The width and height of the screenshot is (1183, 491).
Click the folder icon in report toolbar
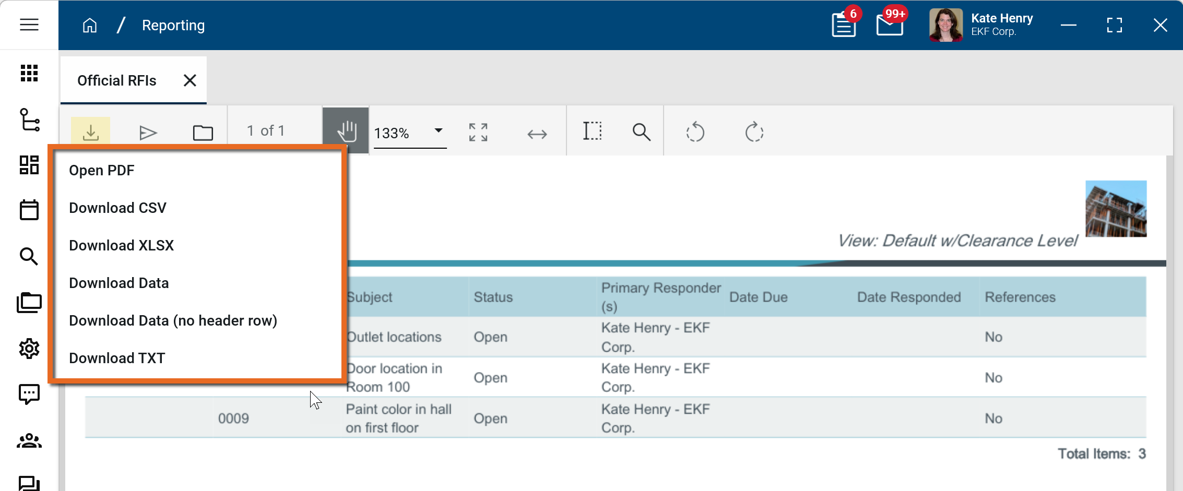pos(203,133)
